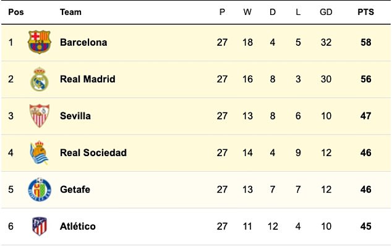Click the W wins column header

click(247, 12)
